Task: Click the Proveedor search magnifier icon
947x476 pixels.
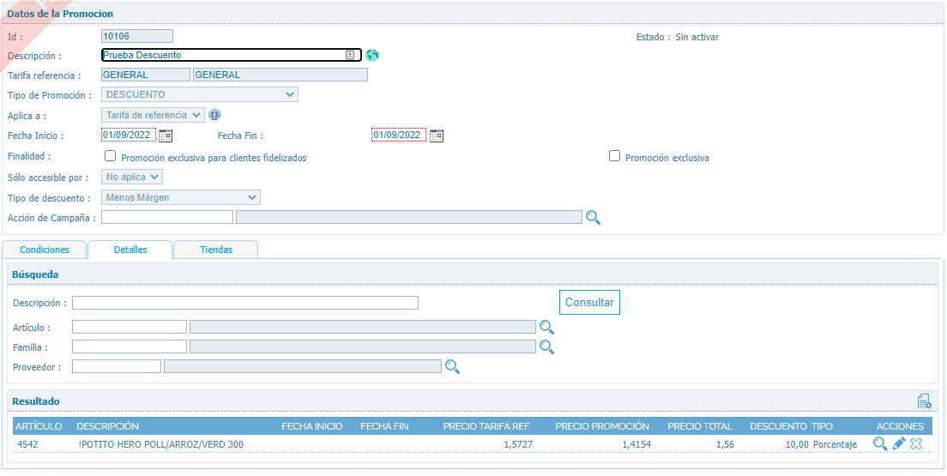Action: (452, 366)
